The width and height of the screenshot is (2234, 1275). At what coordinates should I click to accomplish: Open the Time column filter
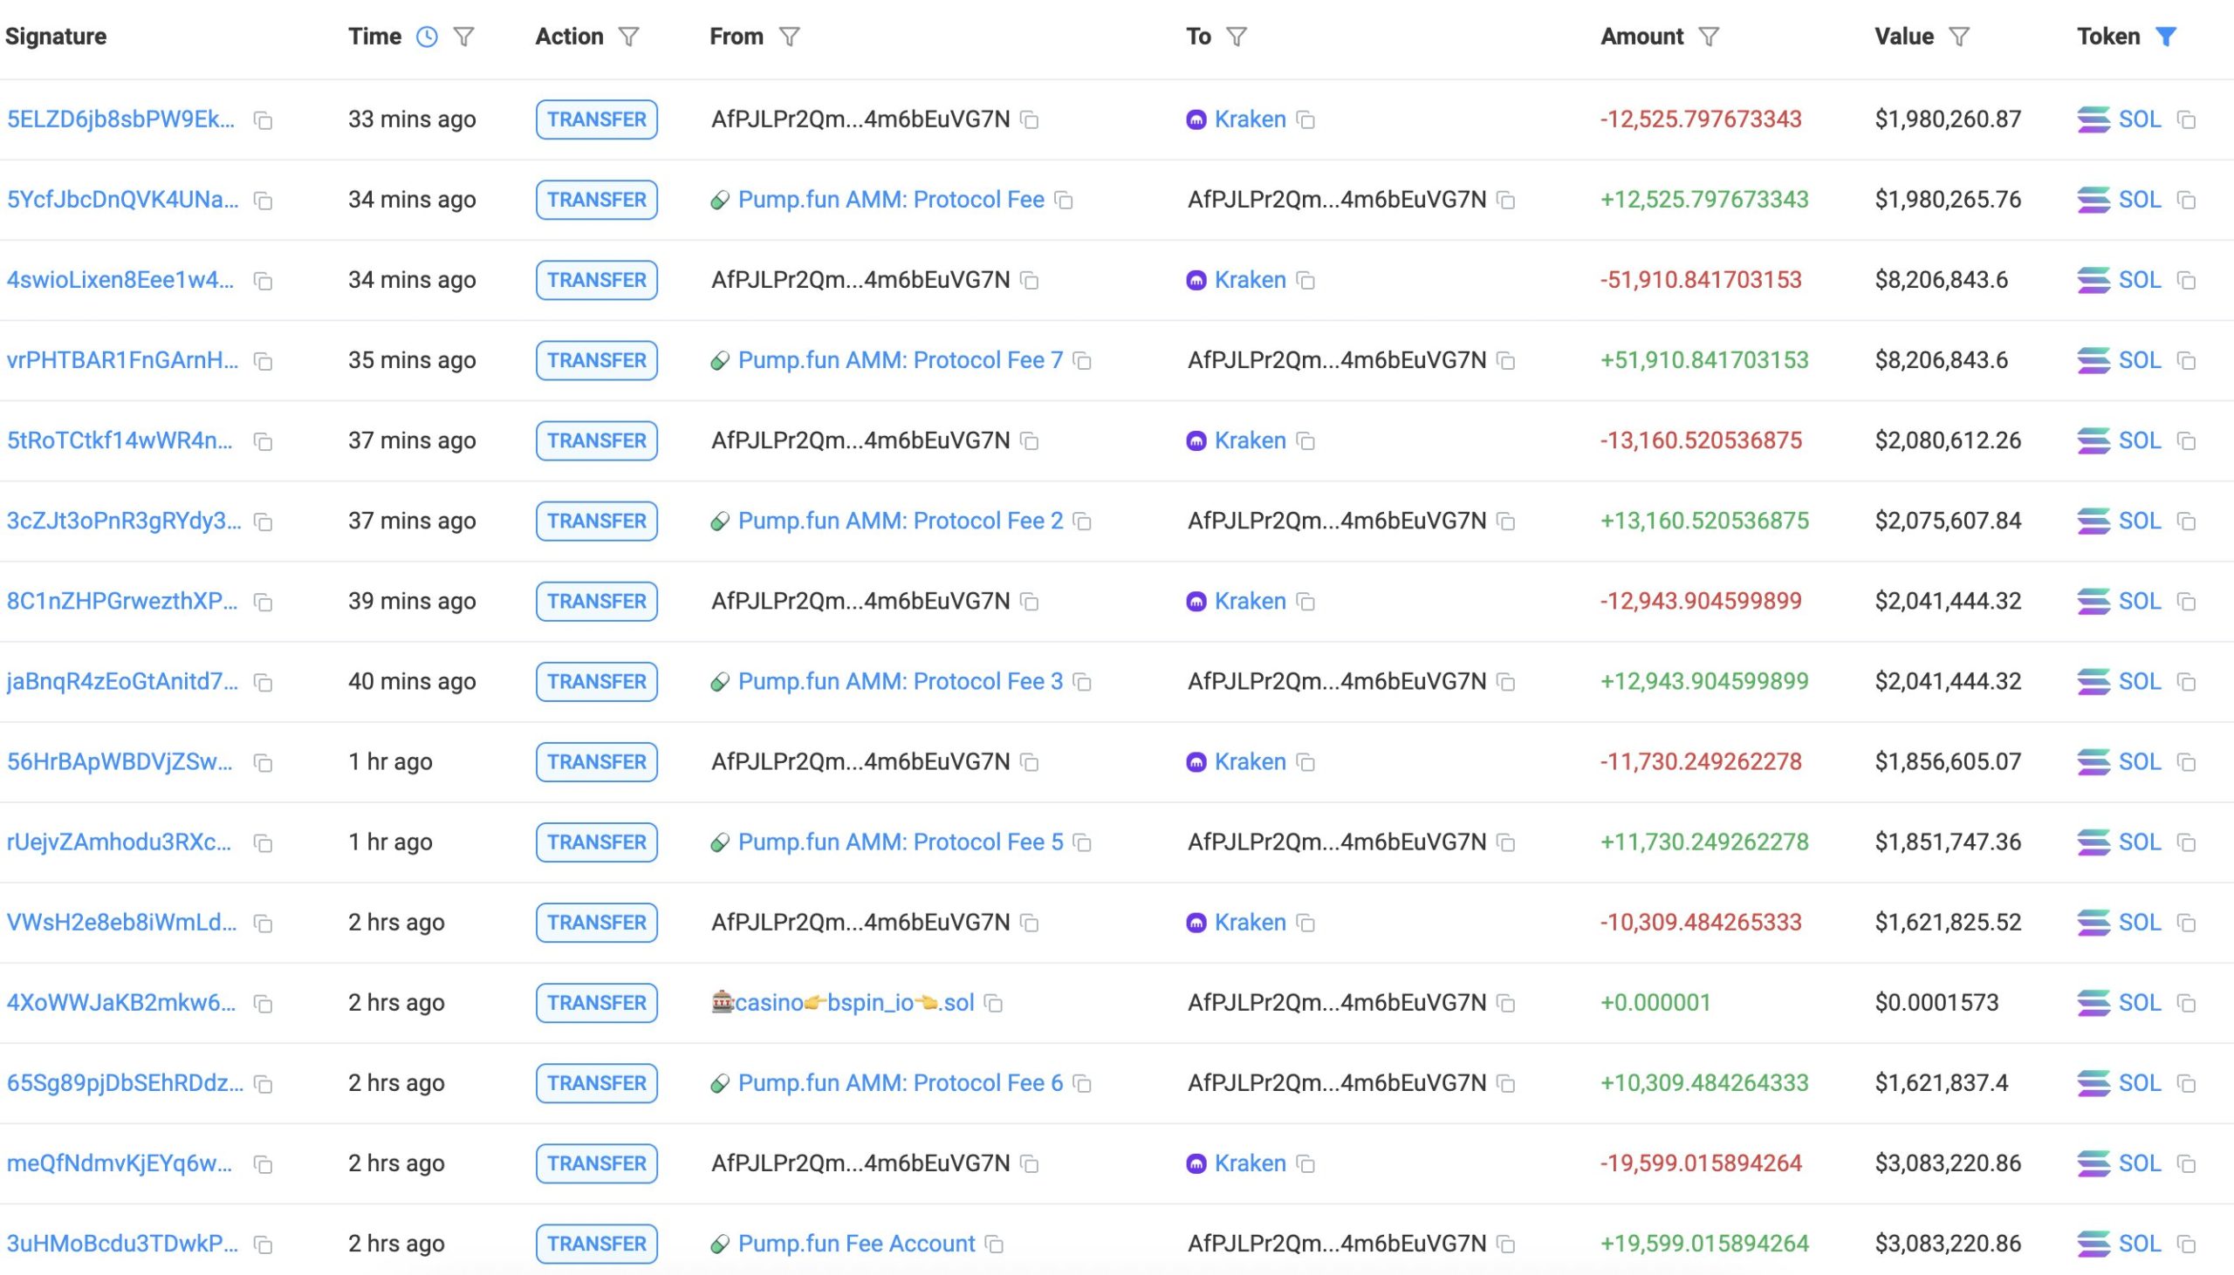(464, 37)
